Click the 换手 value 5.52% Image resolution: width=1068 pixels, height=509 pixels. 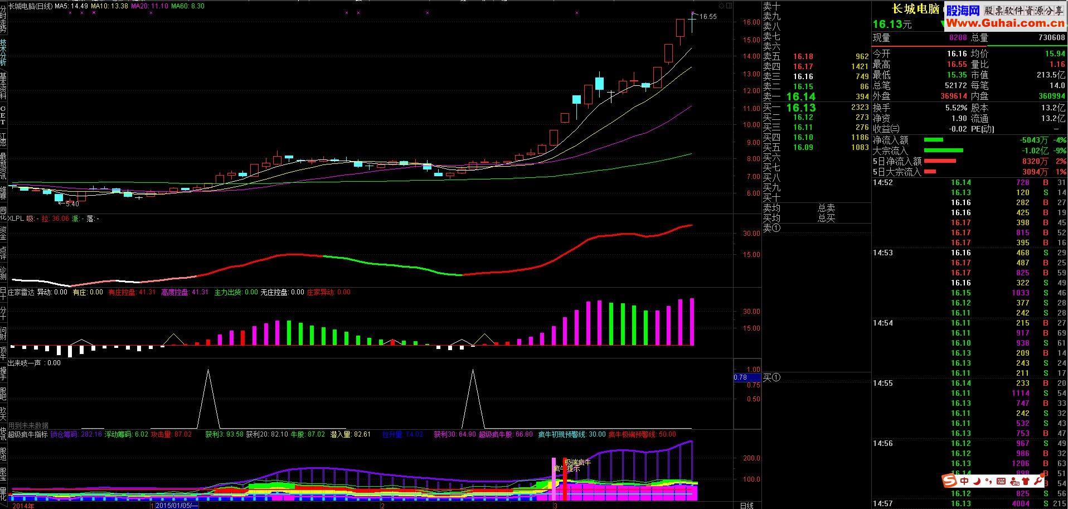coord(957,108)
